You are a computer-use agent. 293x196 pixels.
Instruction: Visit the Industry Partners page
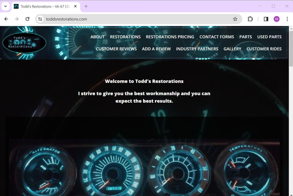pos(197,49)
